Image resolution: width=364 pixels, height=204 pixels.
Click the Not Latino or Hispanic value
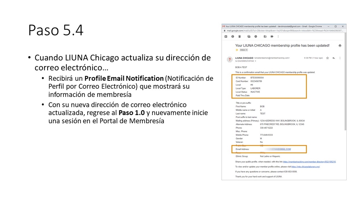tap(270, 156)
